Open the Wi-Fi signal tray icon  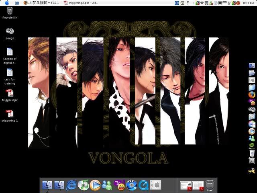(202, 3)
